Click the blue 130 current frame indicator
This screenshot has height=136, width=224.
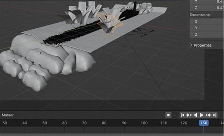(x=204, y=123)
